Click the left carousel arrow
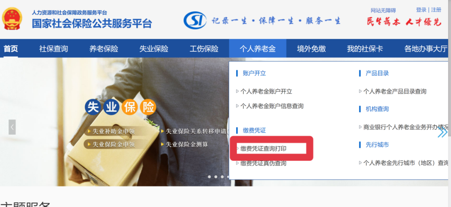The image size is (451, 207). [12, 127]
